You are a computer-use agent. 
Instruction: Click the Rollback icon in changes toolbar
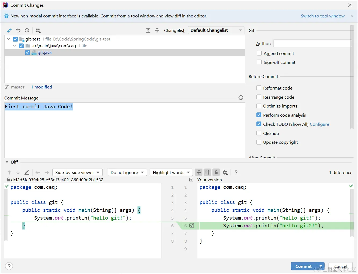[x=18, y=30]
